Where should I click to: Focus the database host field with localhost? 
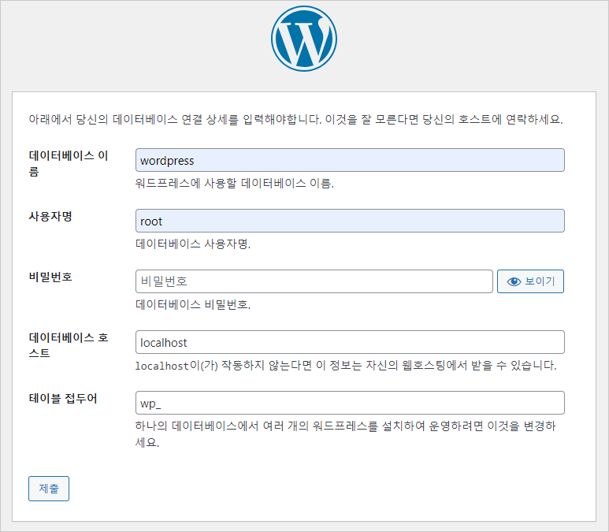coord(350,342)
